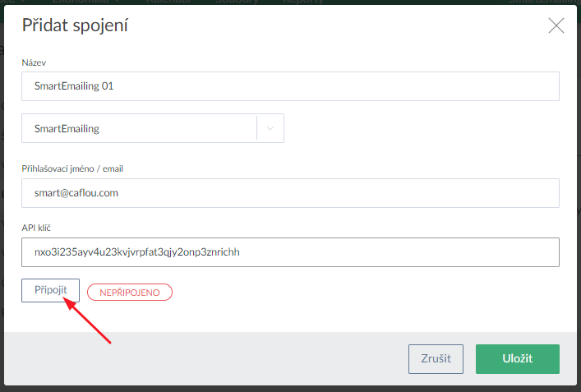Click the Název field label
Viewport: 581px width, 392px height.
tap(34, 62)
